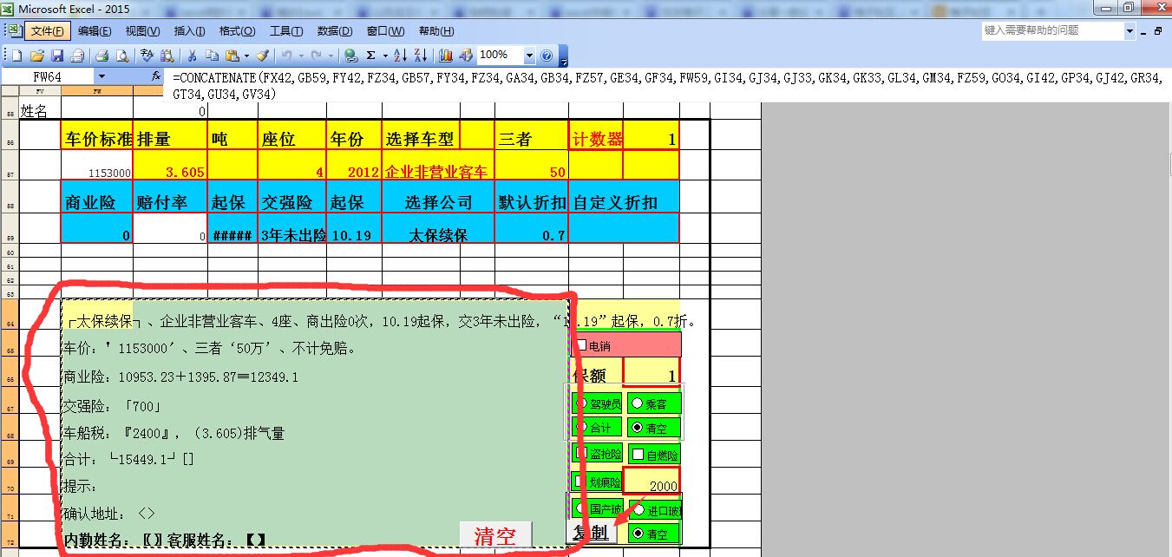Select the 乘客 radio button
1172x557 pixels.
pos(638,403)
